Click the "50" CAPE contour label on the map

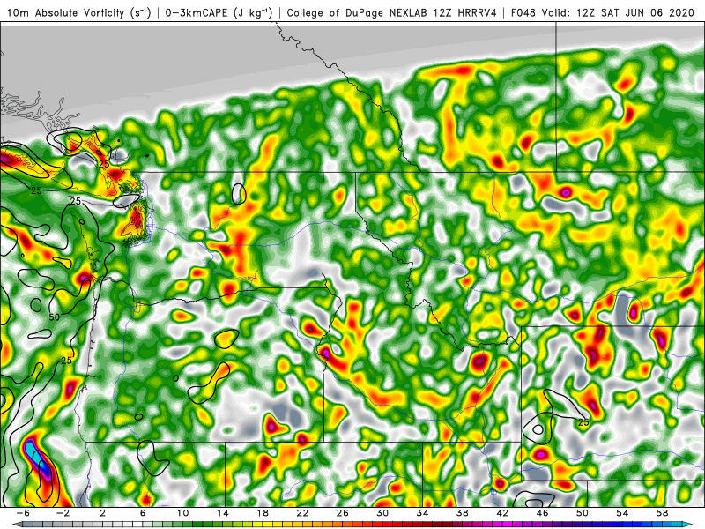click(x=54, y=317)
